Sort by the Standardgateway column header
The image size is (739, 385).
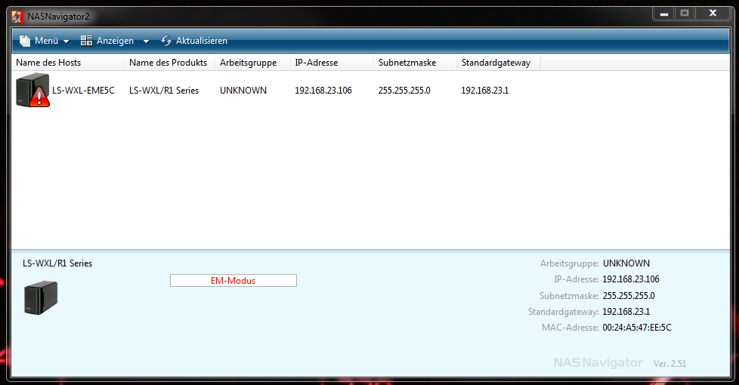pos(499,63)
